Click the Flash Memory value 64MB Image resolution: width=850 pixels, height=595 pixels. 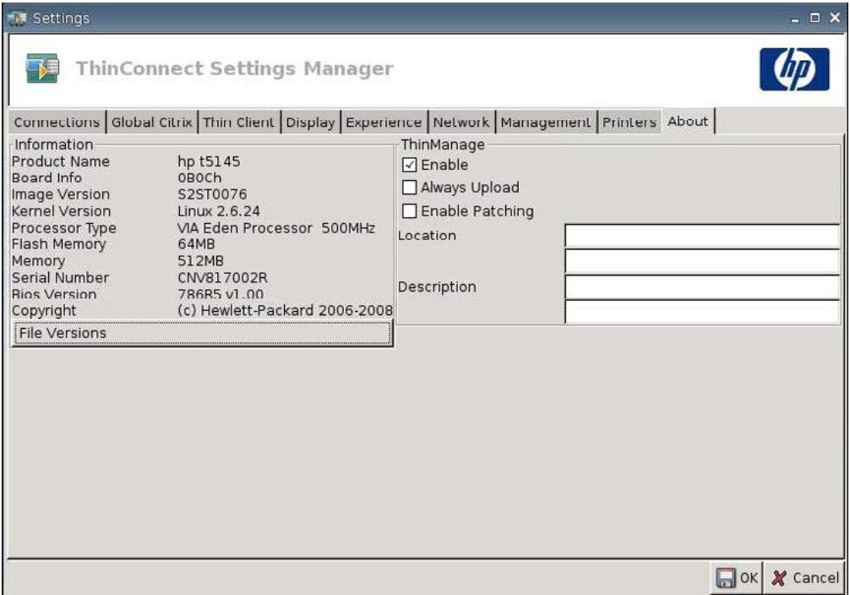[196, 244]
